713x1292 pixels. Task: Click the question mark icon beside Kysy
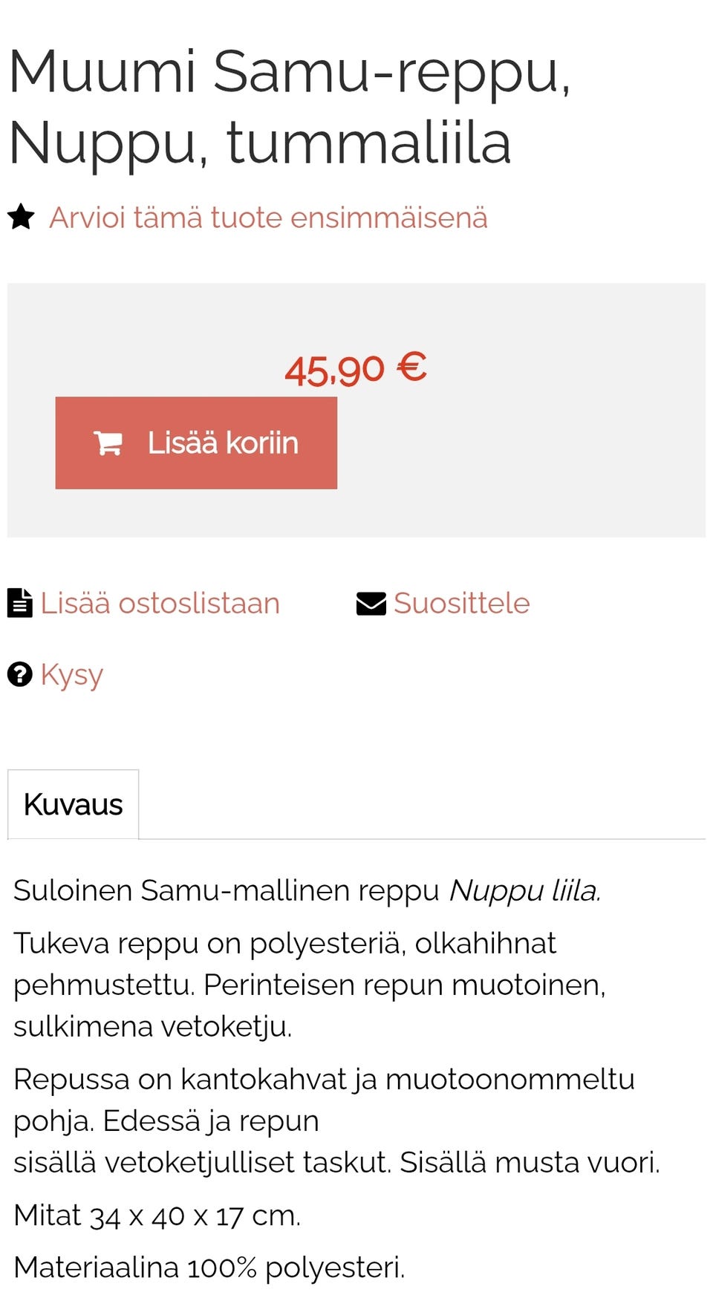[20, 674]
